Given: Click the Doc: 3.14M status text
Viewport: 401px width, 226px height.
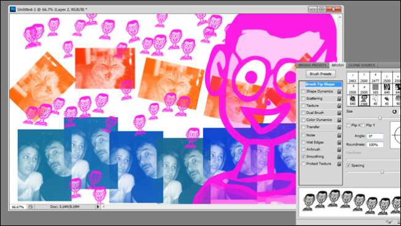Looking at the screenshot, I should 64,207.
